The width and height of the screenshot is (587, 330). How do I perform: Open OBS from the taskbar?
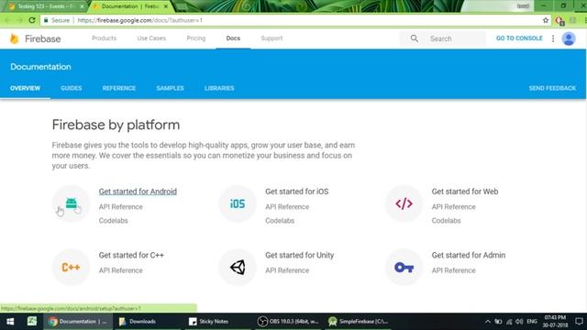tap(288, 322)
